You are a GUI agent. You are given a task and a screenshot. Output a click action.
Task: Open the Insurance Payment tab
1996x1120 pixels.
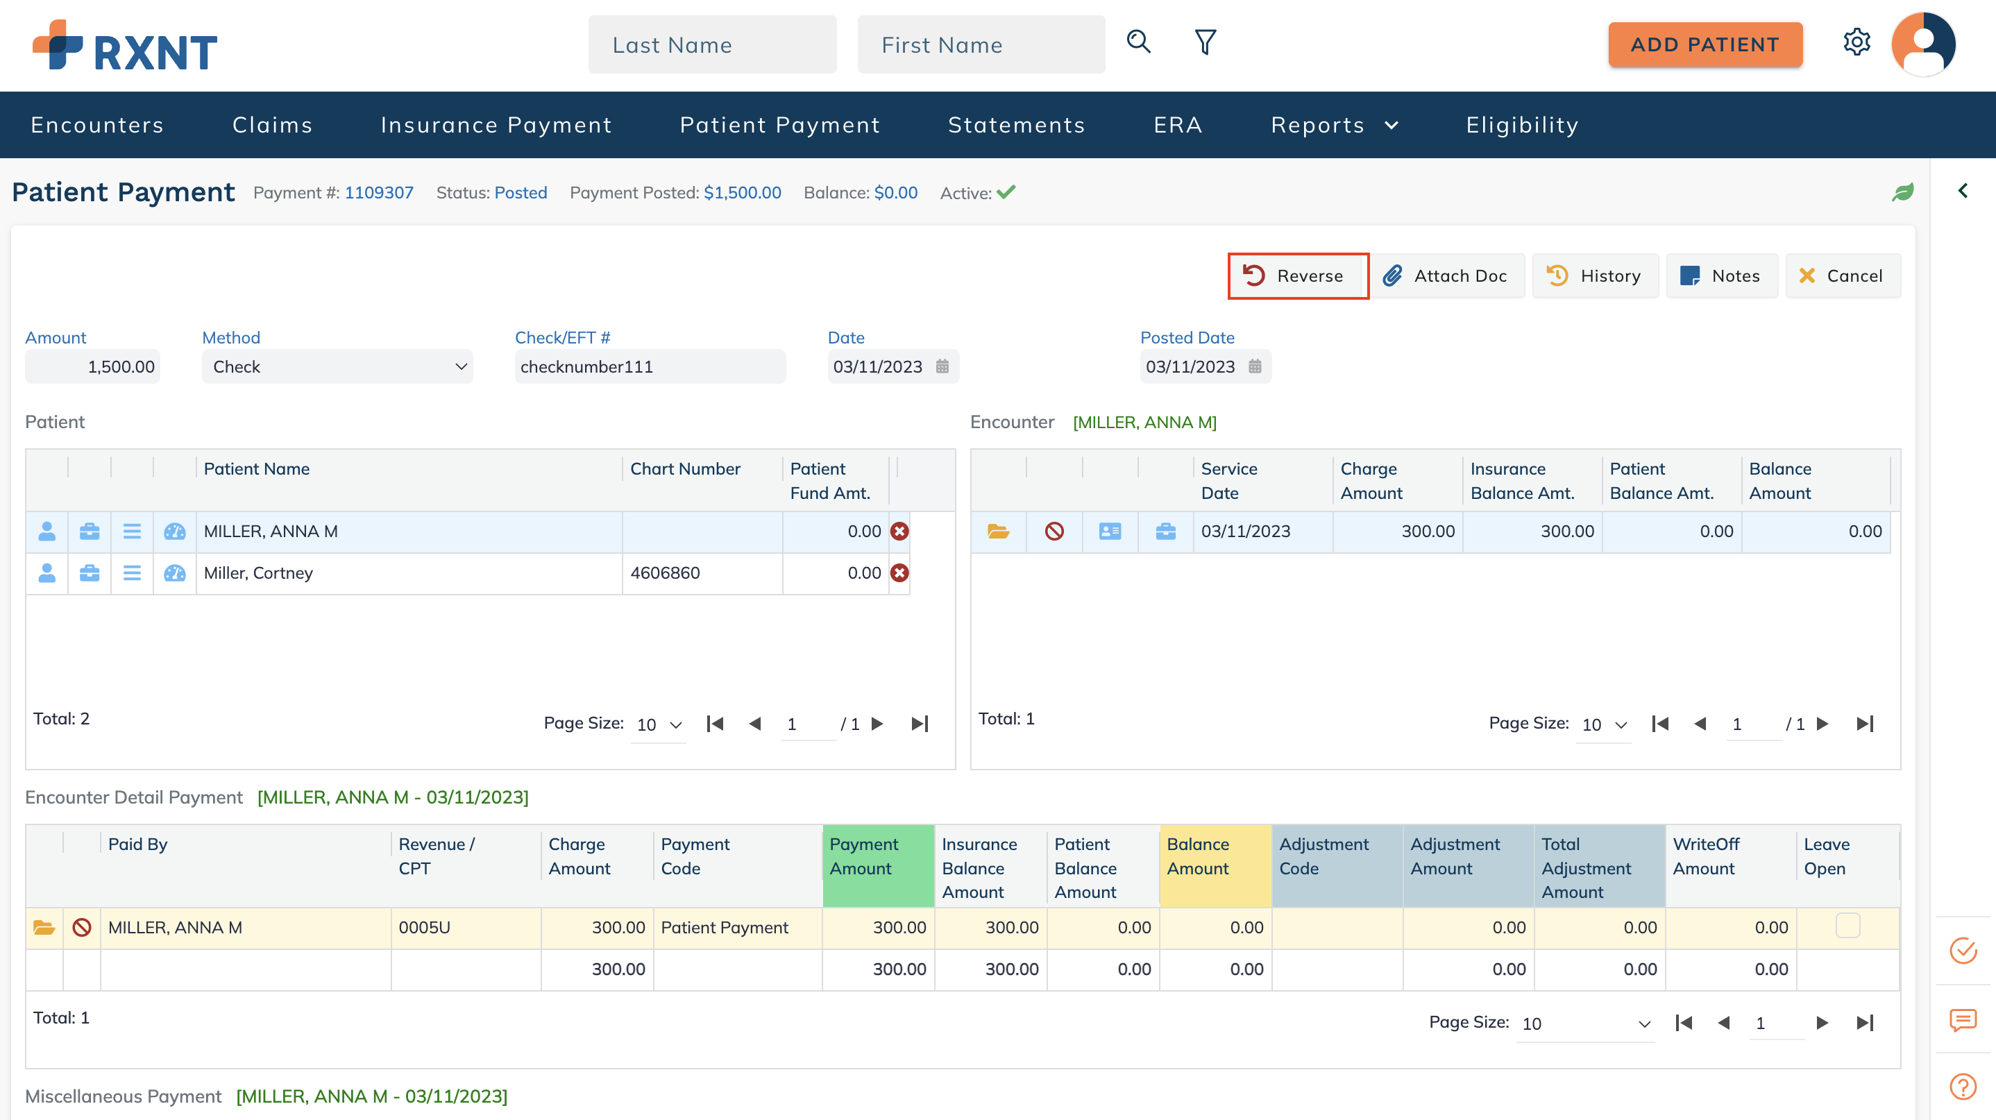[496, 125]
